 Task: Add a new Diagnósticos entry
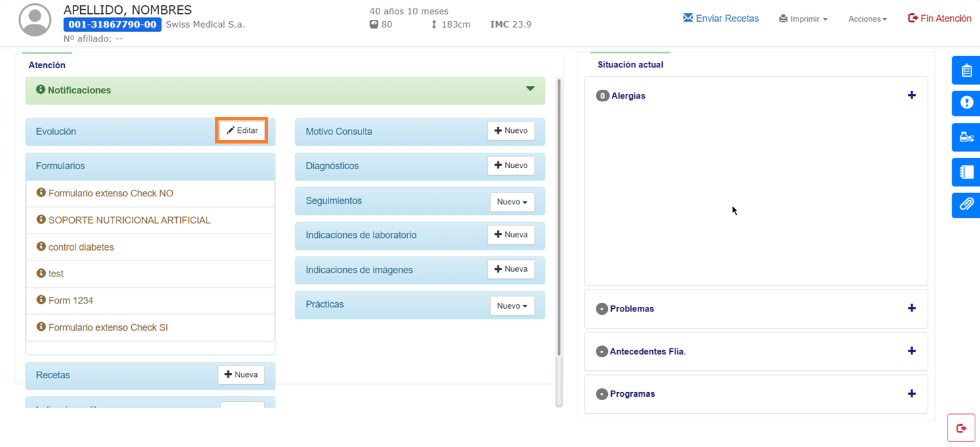coord(511,165)
